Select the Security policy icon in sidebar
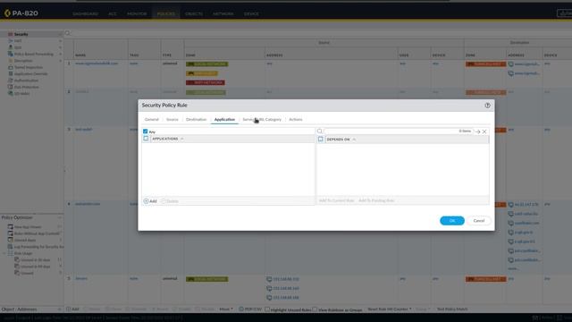 (10, 34)
